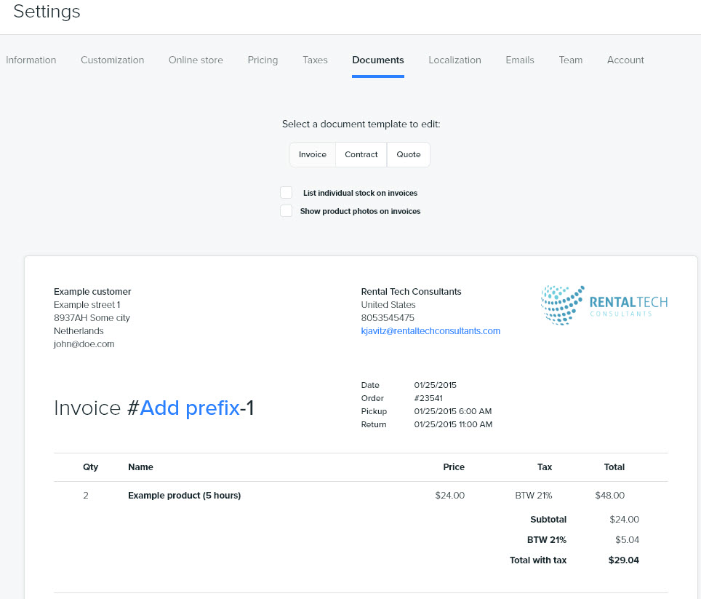This screenshot has width=701, height=599.
Task: Open the Localization tab
Action: 454,60
